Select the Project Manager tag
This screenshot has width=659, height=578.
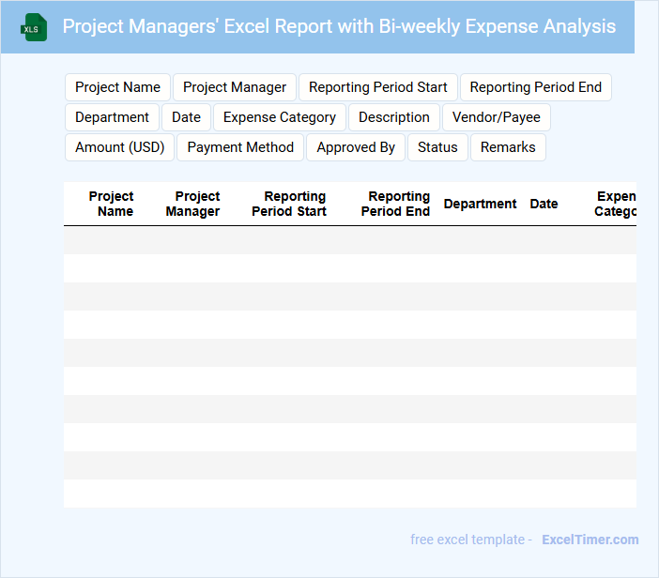[x=235, y=87]
